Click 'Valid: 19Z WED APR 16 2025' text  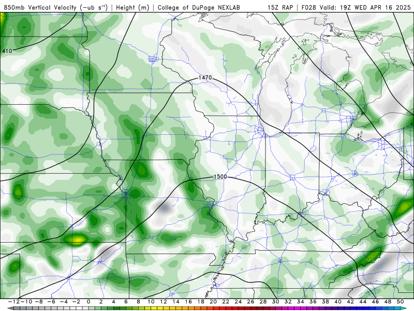[365, 8]
